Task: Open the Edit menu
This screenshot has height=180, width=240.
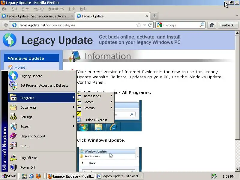Action: coord(14,9)
